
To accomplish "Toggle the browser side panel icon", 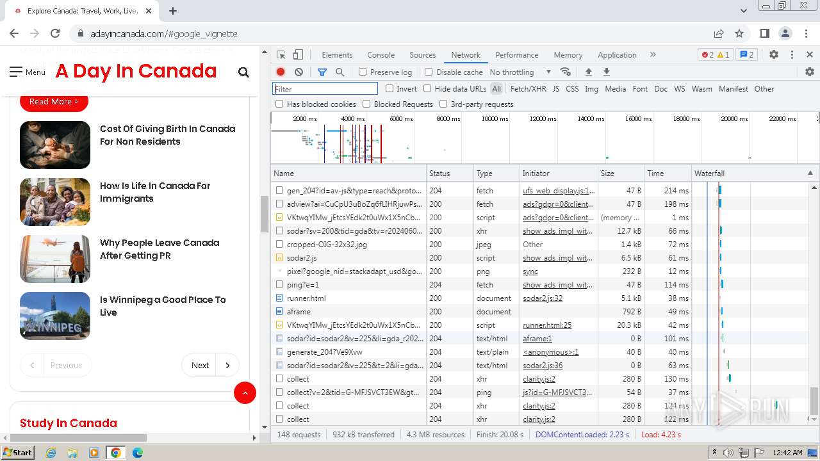I will pos(765,34).
